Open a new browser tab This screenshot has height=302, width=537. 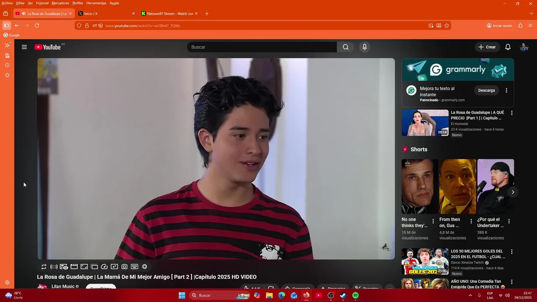pos(207,13)
